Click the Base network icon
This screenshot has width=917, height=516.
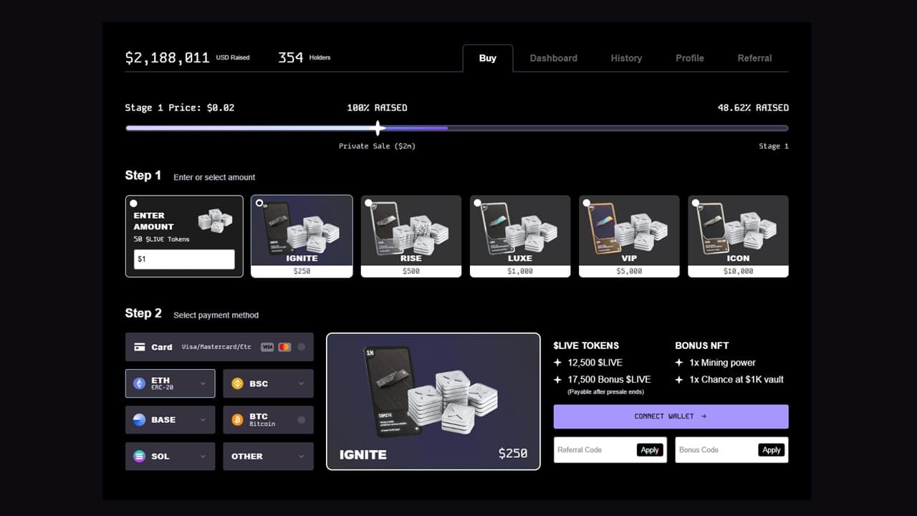coord(139,420)
